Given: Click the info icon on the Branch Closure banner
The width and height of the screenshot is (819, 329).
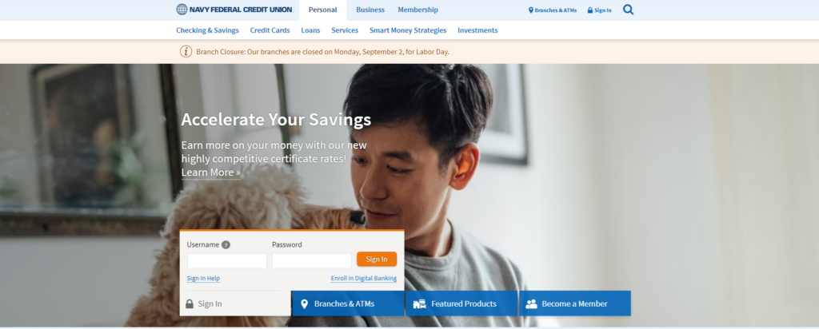Looking at the screenshot, I should click(186, 52).
